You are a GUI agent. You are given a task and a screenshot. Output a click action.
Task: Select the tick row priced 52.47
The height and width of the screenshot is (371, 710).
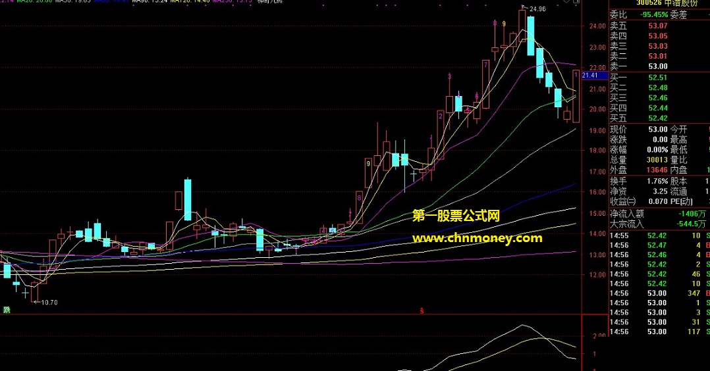point(659,245)
